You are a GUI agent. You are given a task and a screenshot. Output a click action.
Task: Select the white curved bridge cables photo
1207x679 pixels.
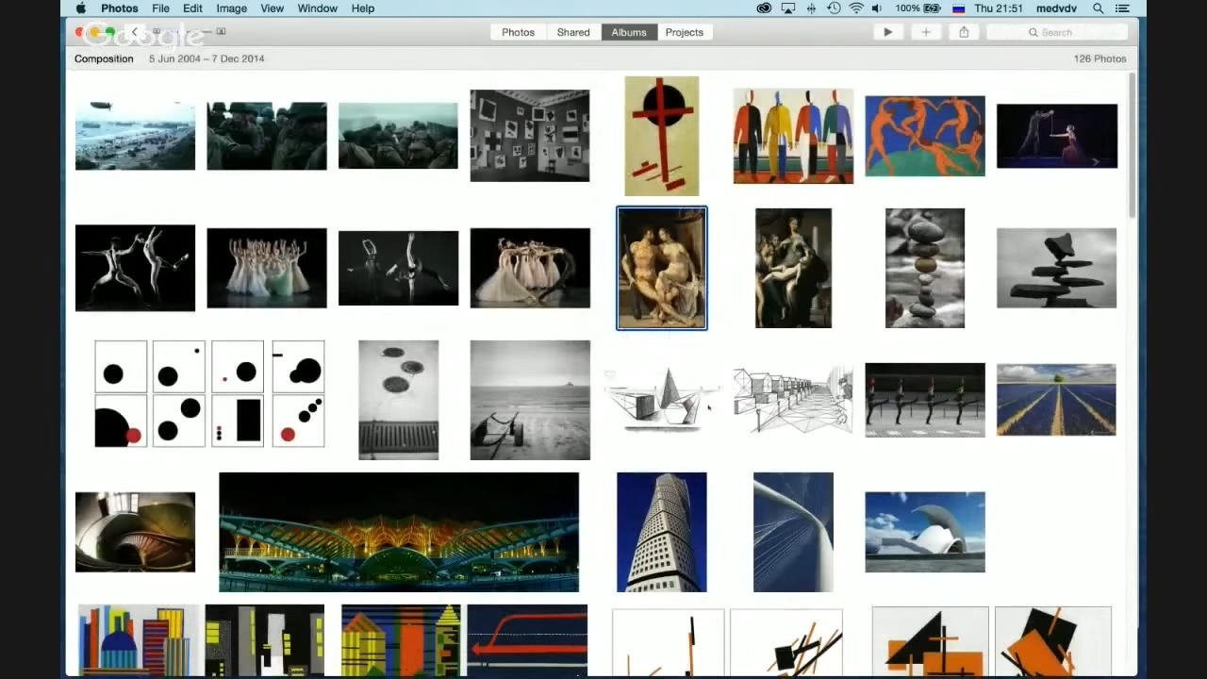[793, 532]
